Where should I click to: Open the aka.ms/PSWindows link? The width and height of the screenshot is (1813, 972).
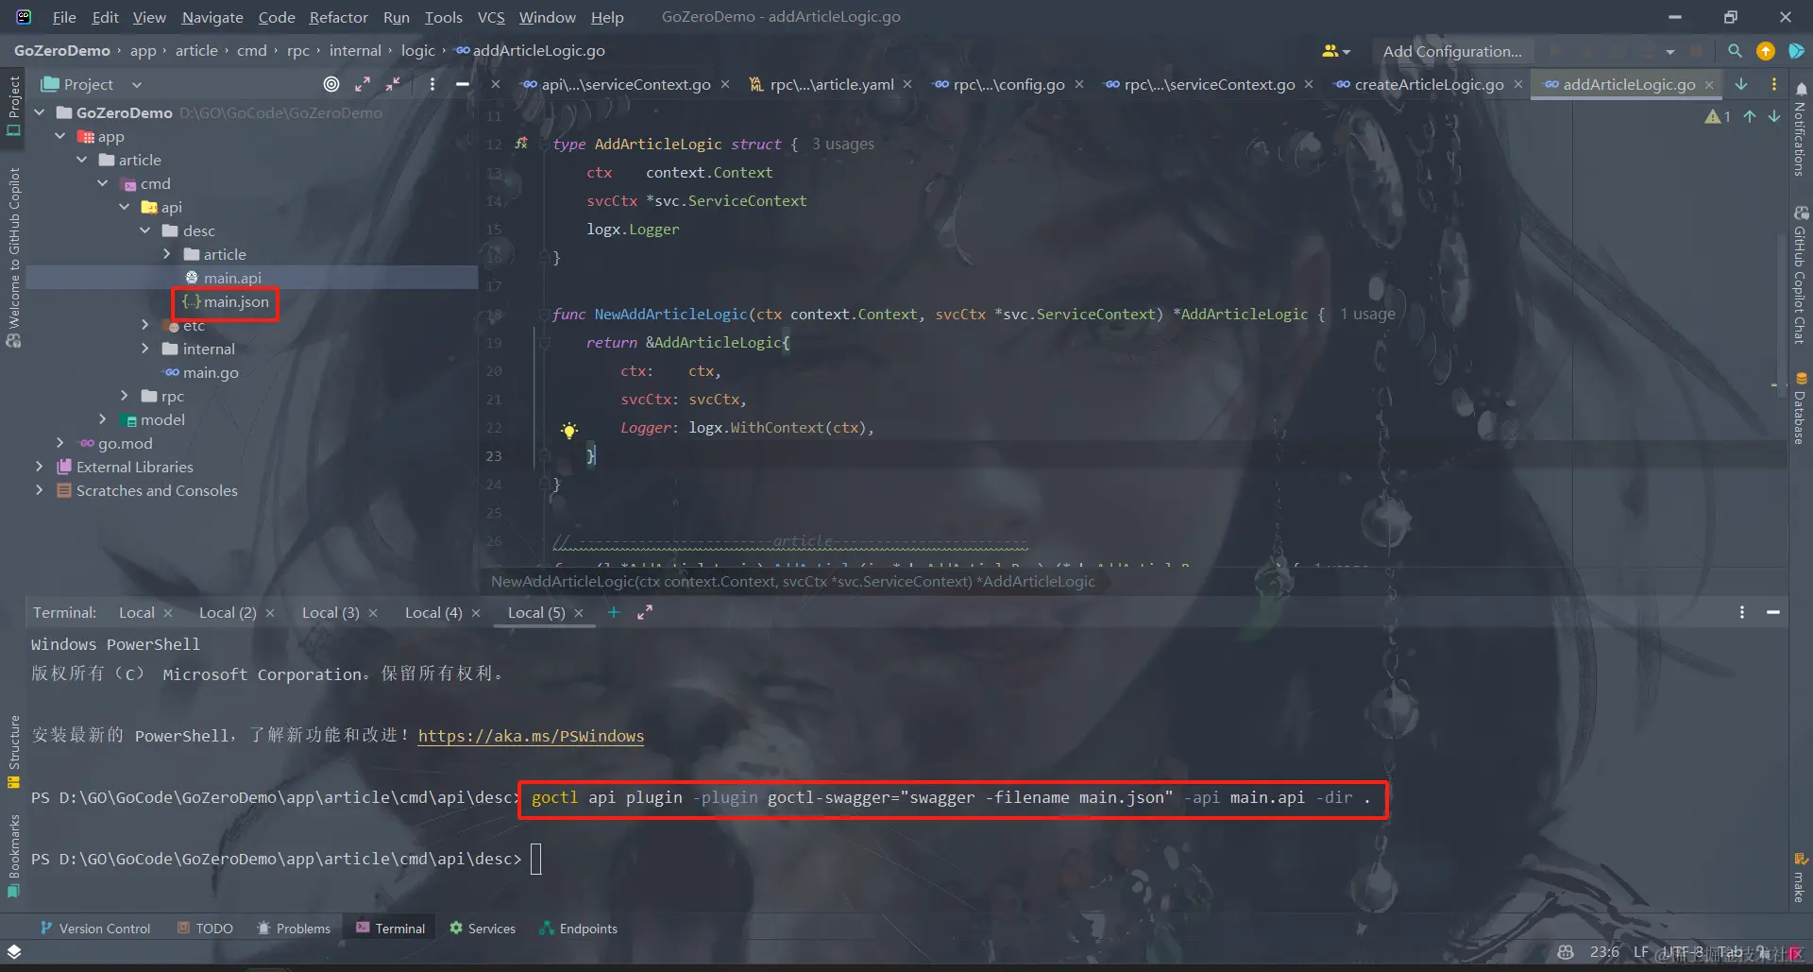coord(531,736)
